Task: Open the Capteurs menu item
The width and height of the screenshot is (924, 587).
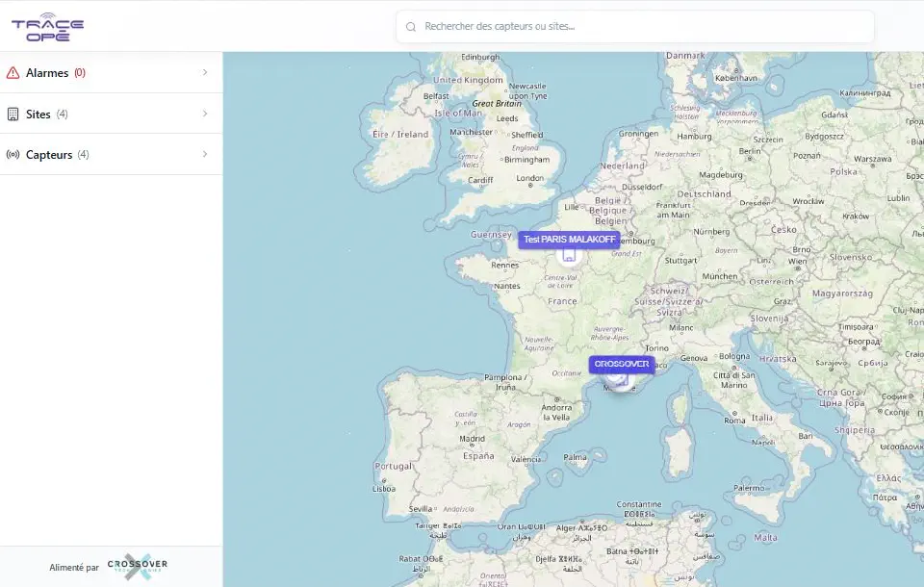Action: point(49,155)
